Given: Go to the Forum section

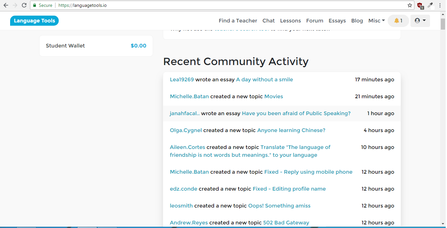Looking at the screenshot, I should pos(315,21).
